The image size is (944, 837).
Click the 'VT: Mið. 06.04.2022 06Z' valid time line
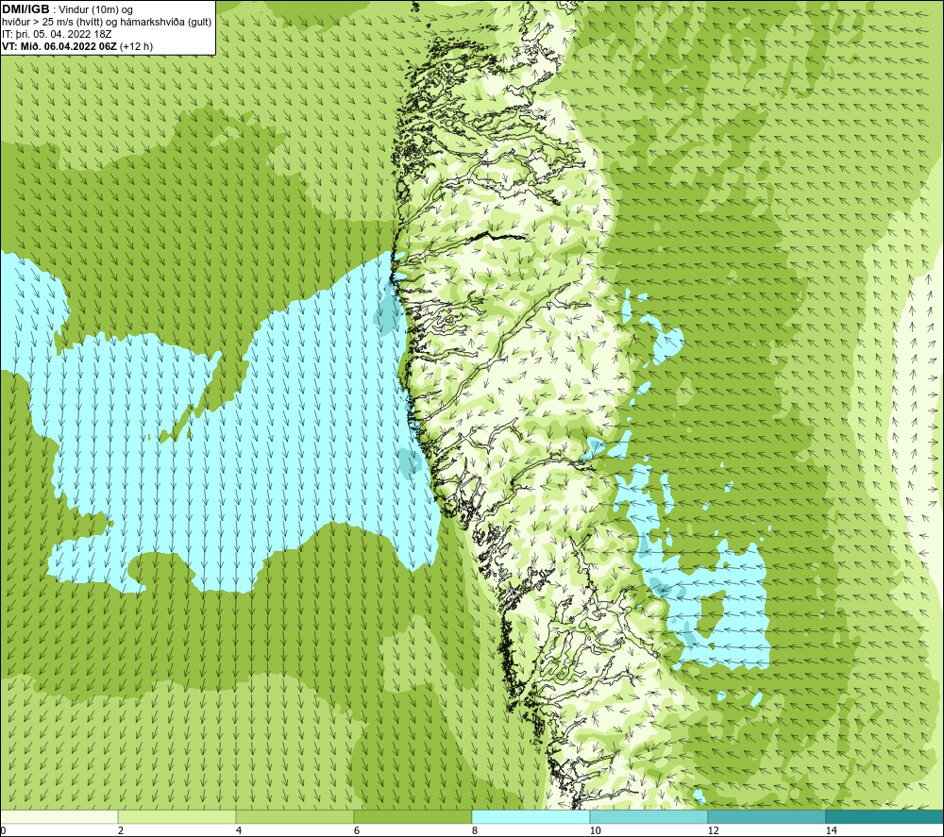[77, 45]
